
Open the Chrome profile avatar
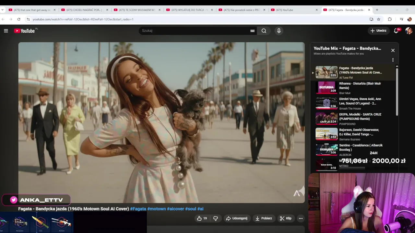pos(409,19)
